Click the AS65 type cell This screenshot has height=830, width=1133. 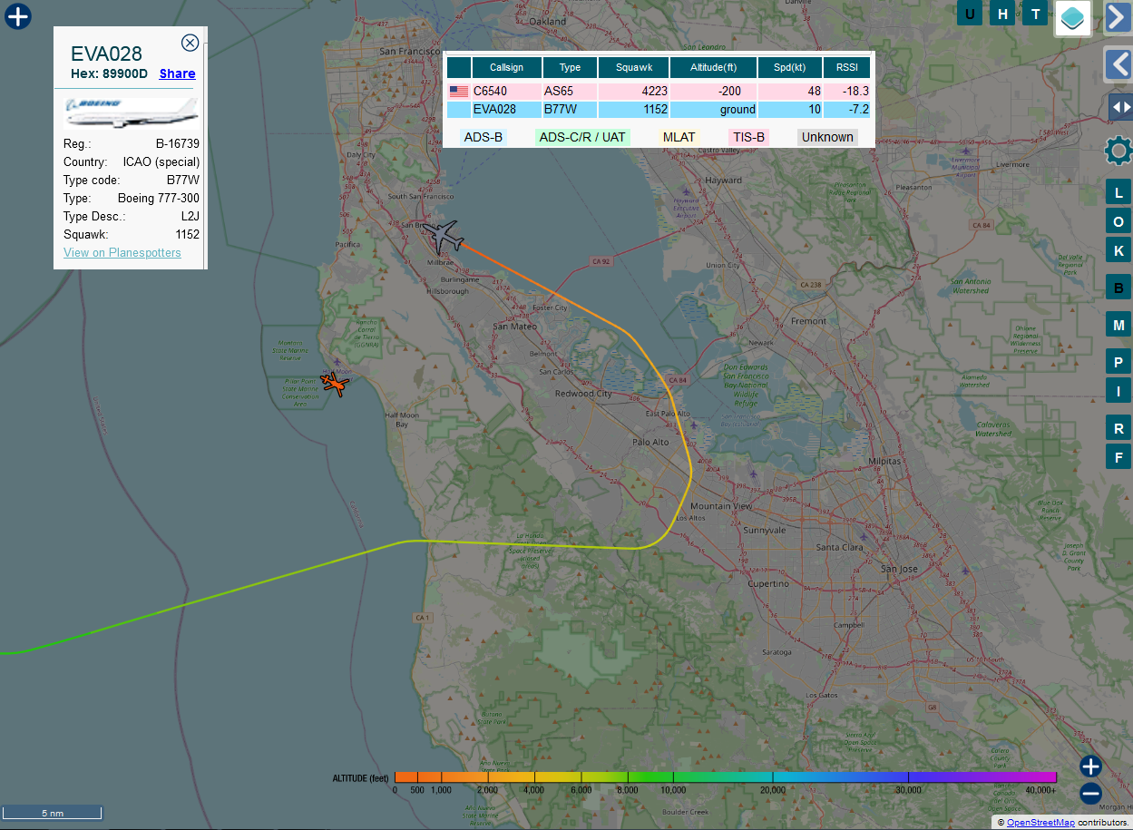[x=570, y=91]
